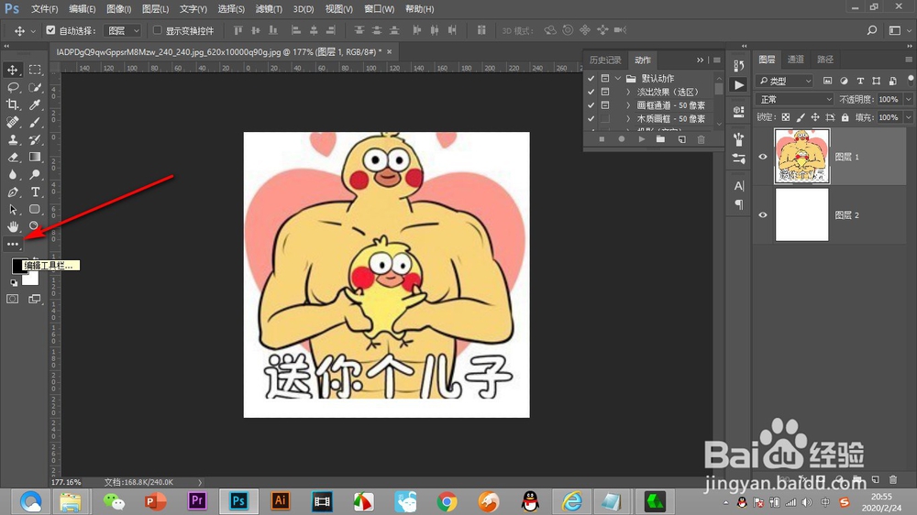
Task: Create a new action set folder
Action: click(661, 139)
